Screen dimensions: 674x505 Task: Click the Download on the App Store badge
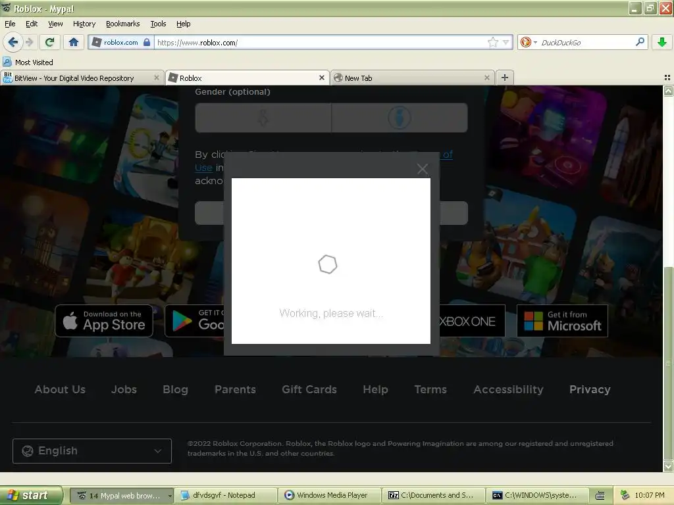pyautogui.click(x=103, y=321)
